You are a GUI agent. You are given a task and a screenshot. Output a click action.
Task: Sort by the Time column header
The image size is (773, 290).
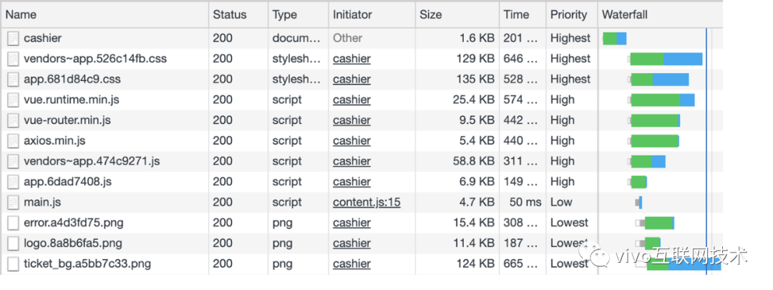tap(516, 14)
